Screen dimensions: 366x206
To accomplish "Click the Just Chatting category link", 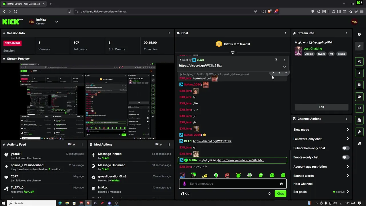I will pos(313,49).
